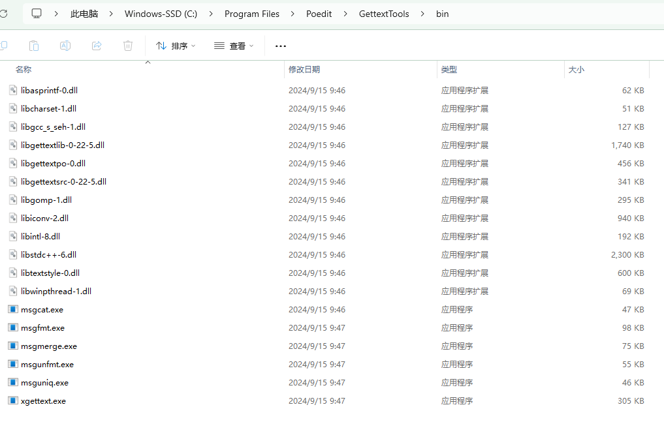Screen dimensions: 664x422
Task: Expand the chevron after Program Files
Action: click(x=292, y=14)
